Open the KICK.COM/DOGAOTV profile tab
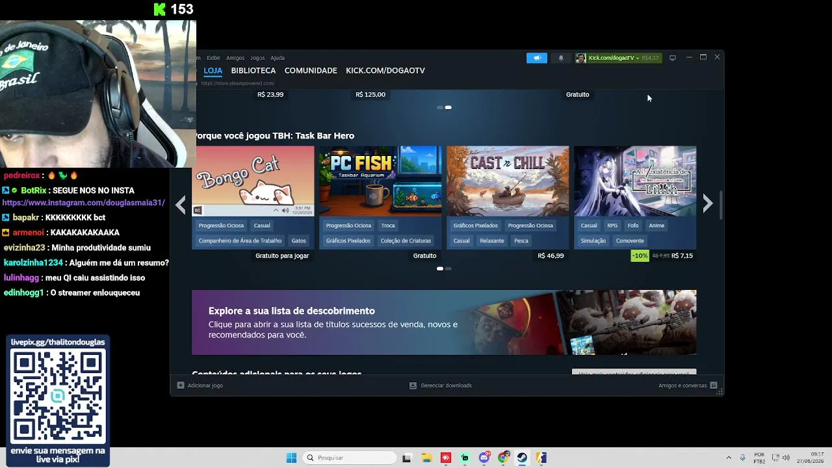Screen dimensions: 832x468 tap(385, 70)
